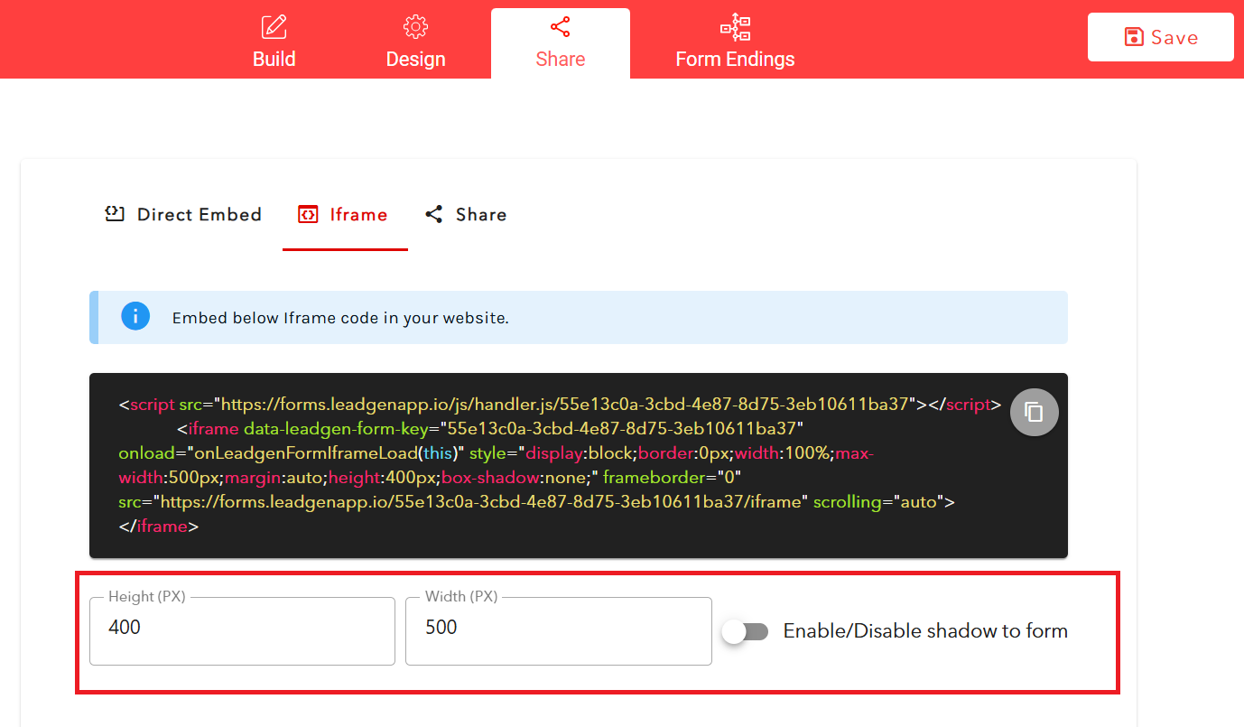Image resolution: width=1244 pixels, height=727 pixels.
Task: Click the Direct Embed code brackets icon
Action: tap(114, 213)
